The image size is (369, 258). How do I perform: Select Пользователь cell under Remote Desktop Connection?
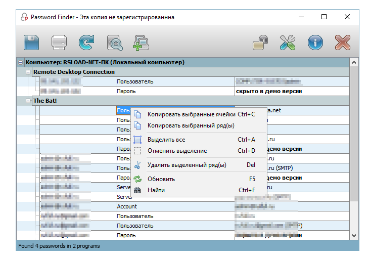pos(175,81)
